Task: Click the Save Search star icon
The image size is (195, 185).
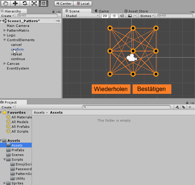Action: (190, 107)
